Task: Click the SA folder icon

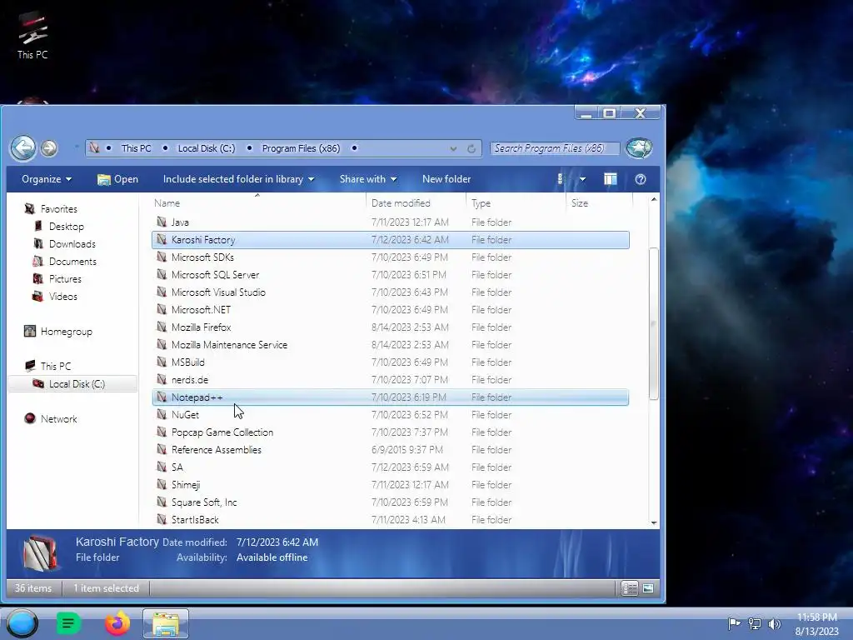Action: [162, 467]
